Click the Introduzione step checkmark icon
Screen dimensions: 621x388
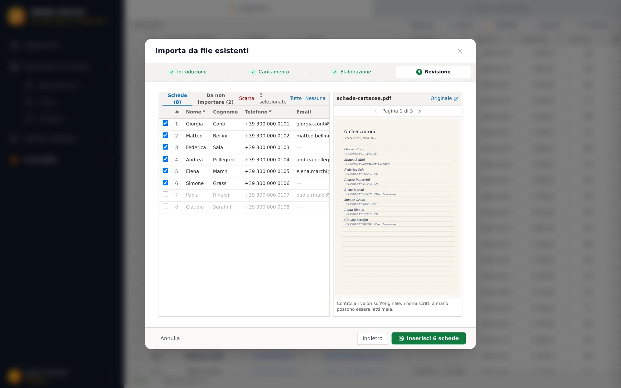(172, 72)
